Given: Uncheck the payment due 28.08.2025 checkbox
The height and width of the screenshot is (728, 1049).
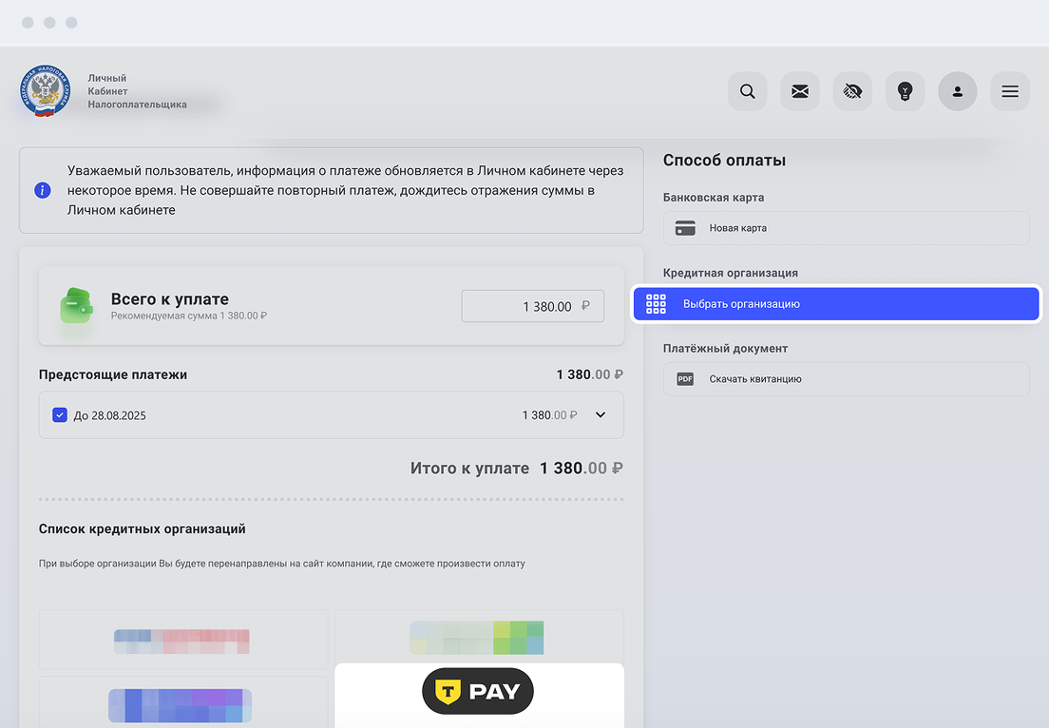Looking at the screenshot, I should tap(60, 415).
